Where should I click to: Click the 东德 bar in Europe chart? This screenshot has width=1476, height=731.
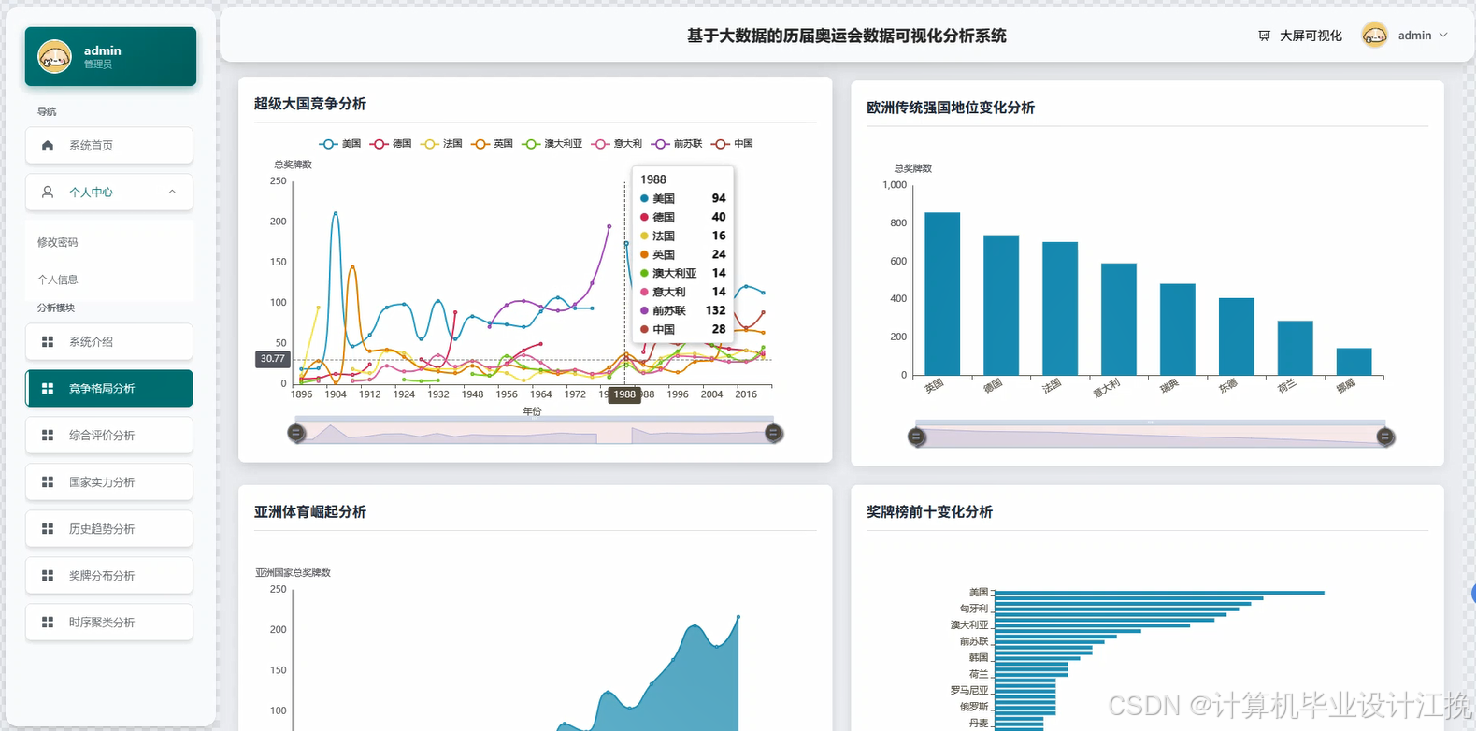[1237, 337]
